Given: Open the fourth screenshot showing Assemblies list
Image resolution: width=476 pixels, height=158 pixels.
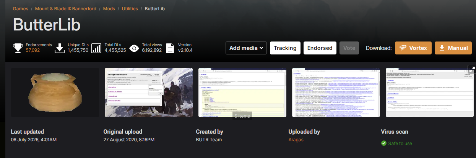Looking at the screenshot, I should (x=336, y=93).
